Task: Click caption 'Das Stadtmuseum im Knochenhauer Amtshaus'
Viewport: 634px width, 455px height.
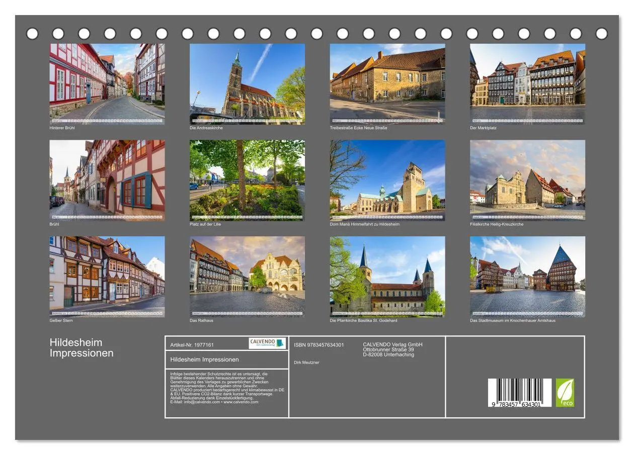Action: click(513, 321)
